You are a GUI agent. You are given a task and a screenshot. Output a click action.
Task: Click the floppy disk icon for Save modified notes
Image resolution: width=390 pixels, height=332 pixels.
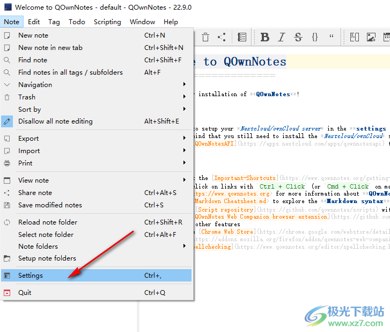coord(7,205)
